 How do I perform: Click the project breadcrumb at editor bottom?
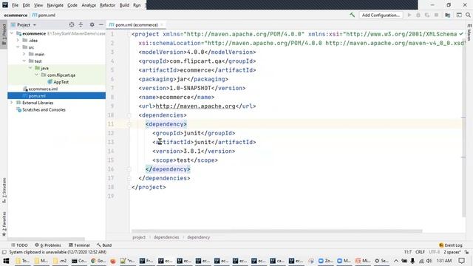pos(139,237)
